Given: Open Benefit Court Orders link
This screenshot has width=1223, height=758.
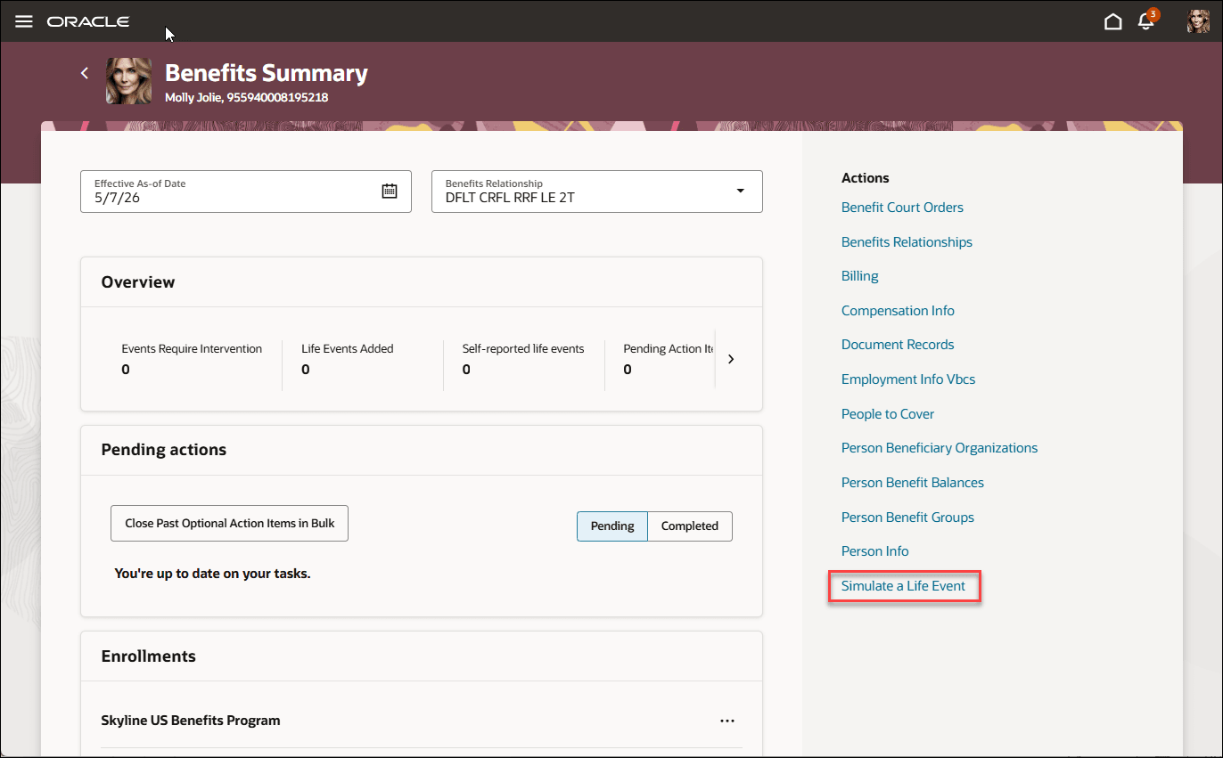Looking at the screenshot, I should pos(902,208).
